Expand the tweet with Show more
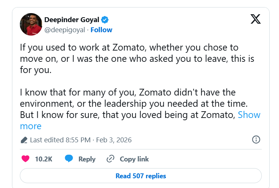This screenshot has width=279, height=188. tap(249, 115)
